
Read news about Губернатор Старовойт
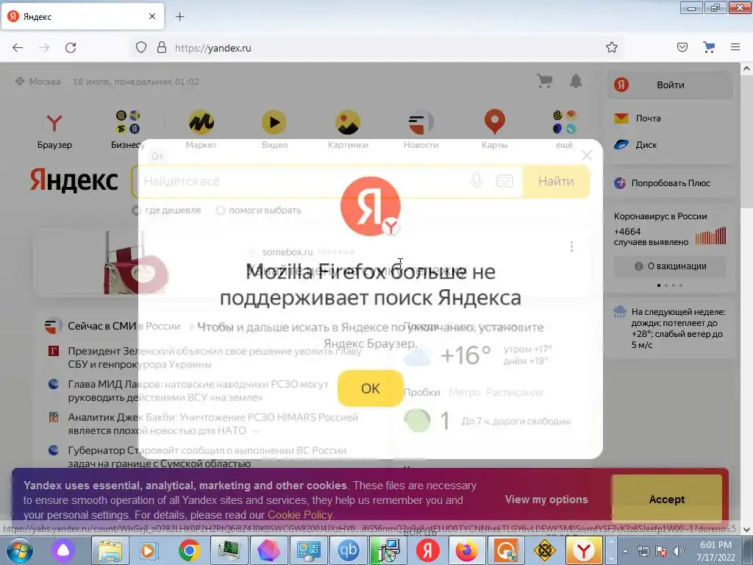[x=207, y=457]
